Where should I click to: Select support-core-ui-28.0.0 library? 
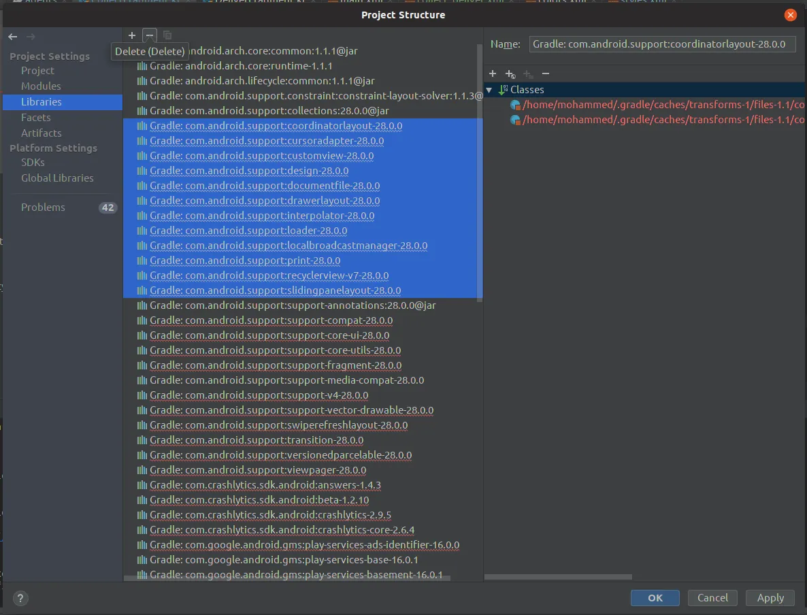(x=303, y=335)
